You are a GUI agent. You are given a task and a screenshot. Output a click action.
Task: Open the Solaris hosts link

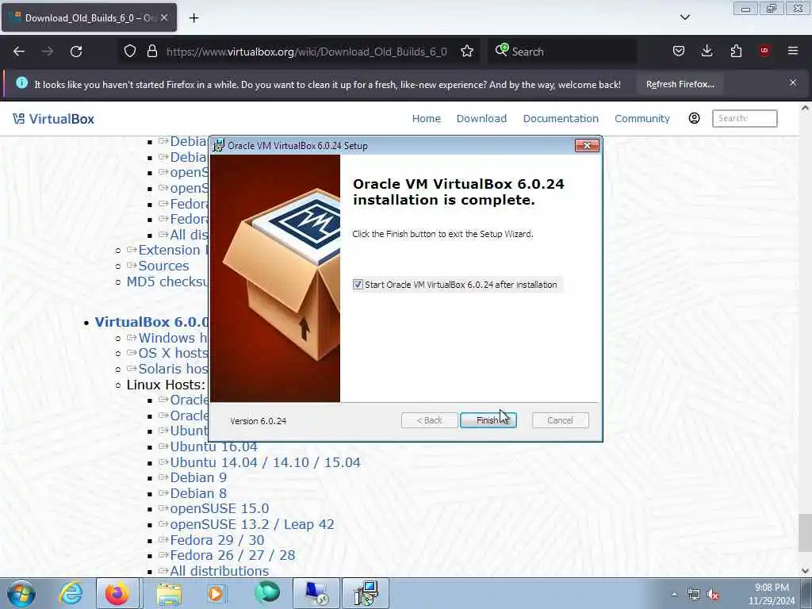pos(172,369)
